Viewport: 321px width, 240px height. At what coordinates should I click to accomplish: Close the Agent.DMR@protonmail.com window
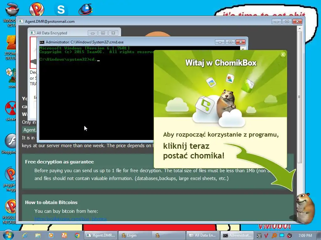pos(297,22)
